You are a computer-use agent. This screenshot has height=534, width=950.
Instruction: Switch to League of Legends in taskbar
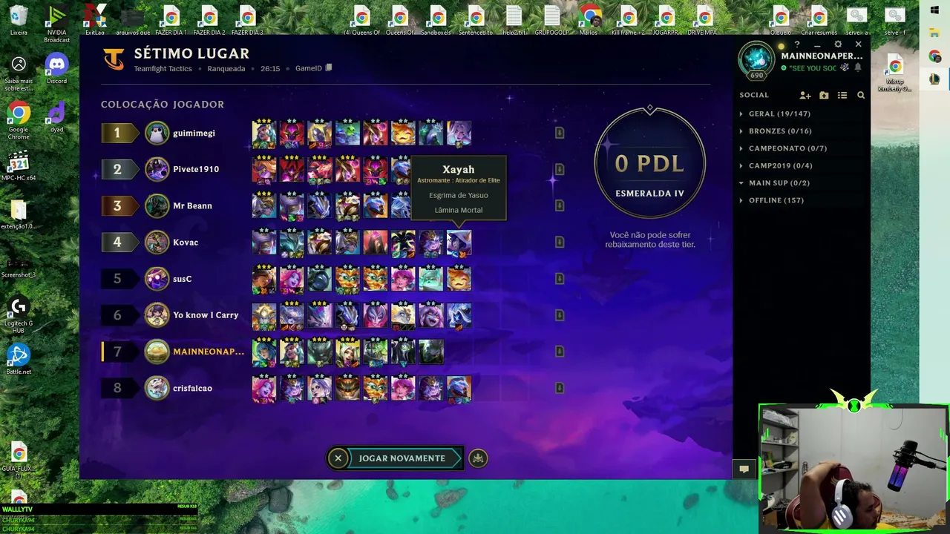(x=934, y=79)
